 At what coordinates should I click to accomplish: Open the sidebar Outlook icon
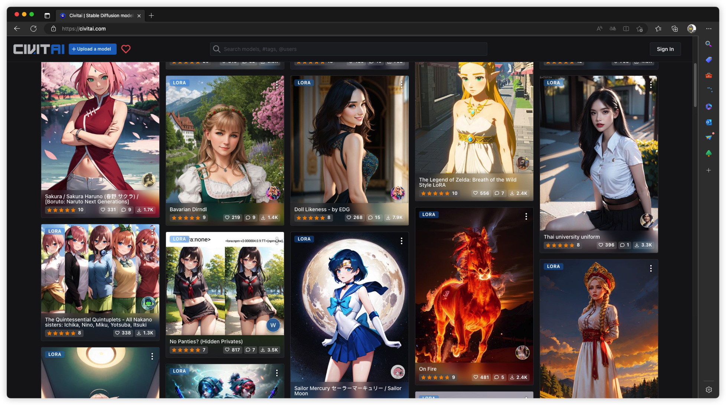(x=709, y=122)
